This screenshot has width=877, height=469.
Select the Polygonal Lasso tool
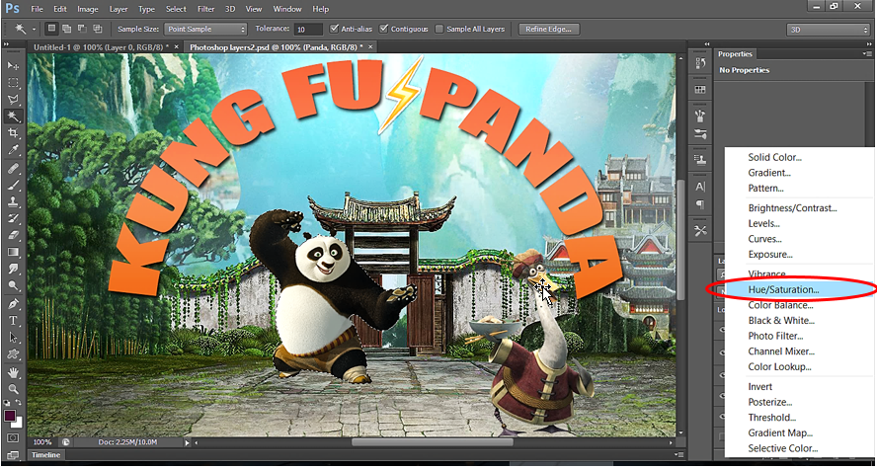pyautogui.click(x=13, y=100)
